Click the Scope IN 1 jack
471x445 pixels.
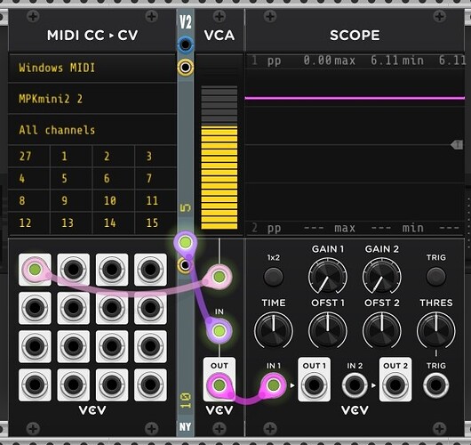click(x=274, y=384)
